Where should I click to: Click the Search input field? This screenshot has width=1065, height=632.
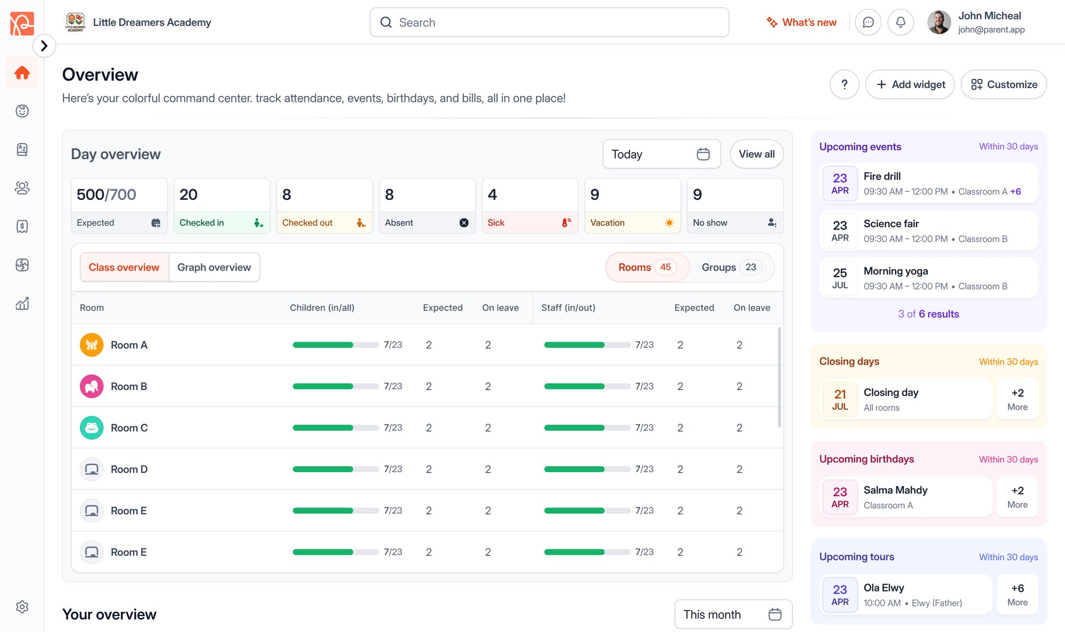pyautogui.click(x=549, y=22)
